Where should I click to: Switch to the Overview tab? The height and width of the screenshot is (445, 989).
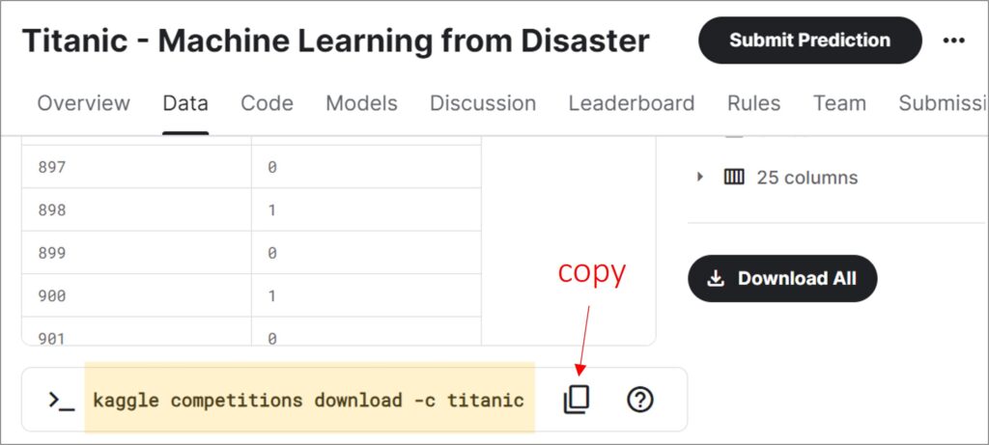pos(83,103)
